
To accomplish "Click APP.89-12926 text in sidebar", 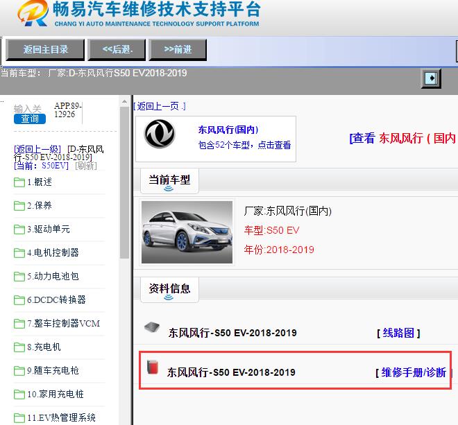I will click(68, 110).
